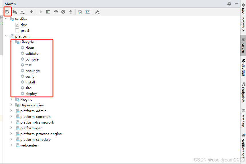Click the Lifecycle folder icon
The width and height of the screenshot is (246, 164).
click(x=17, y=42)
